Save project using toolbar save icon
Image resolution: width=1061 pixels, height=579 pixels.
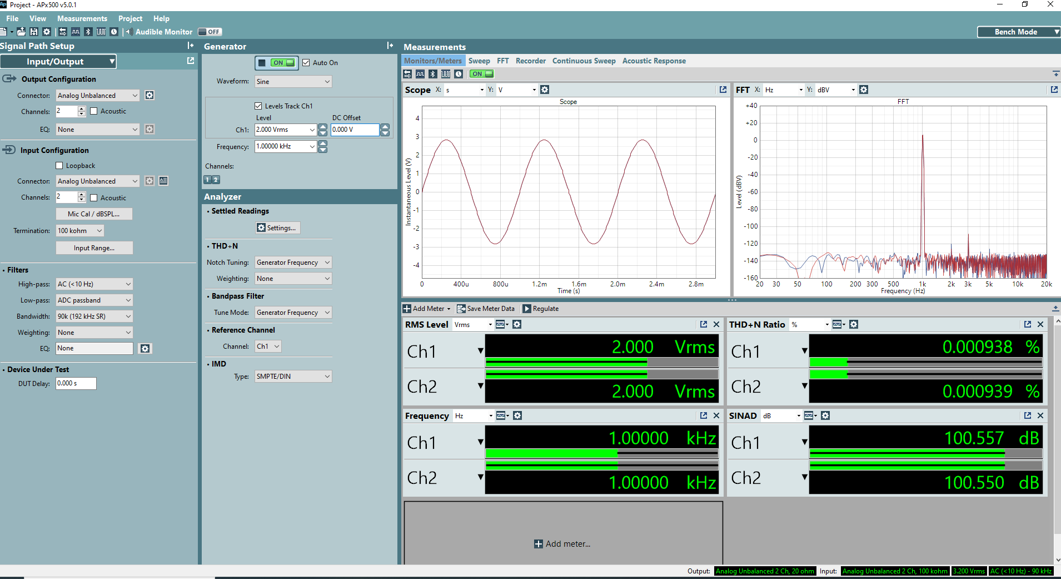tap(34, 32)
